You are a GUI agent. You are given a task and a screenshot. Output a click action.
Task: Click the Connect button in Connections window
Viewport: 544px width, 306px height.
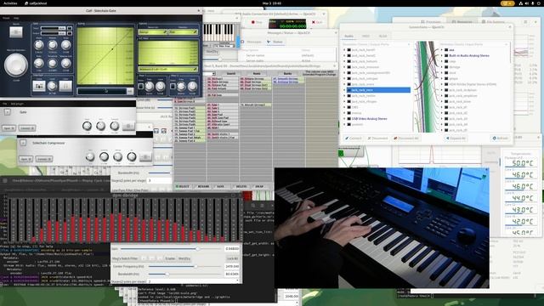coord(354,138)
